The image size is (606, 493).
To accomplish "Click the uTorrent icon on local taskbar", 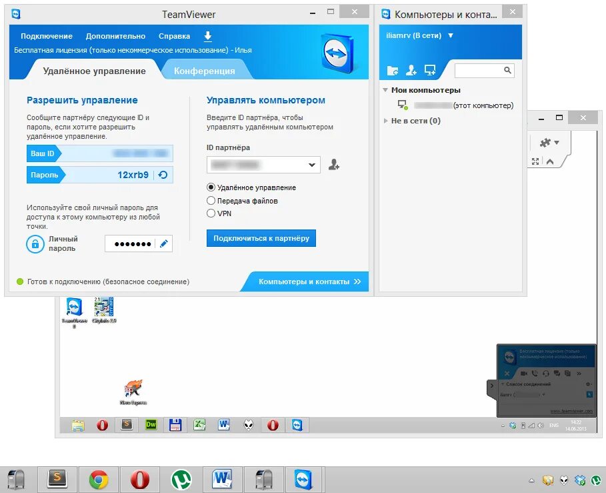I will (x=181, y=480).
